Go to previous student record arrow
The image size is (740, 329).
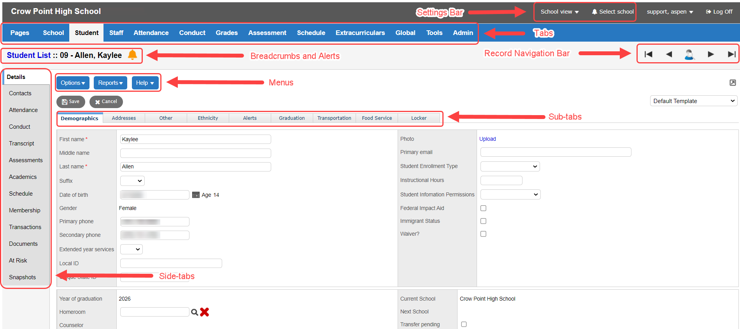[x=669, y=54]
